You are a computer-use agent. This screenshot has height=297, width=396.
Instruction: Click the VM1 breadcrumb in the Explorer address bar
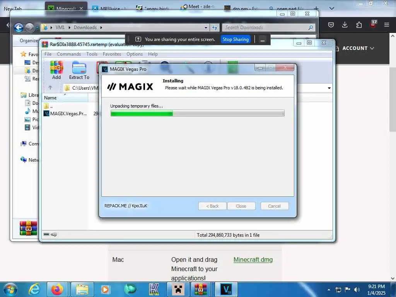(x=60, y=27)
